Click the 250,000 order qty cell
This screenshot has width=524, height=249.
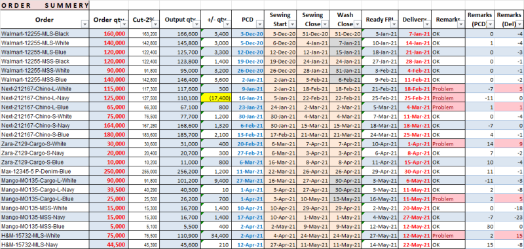(109, 172)
